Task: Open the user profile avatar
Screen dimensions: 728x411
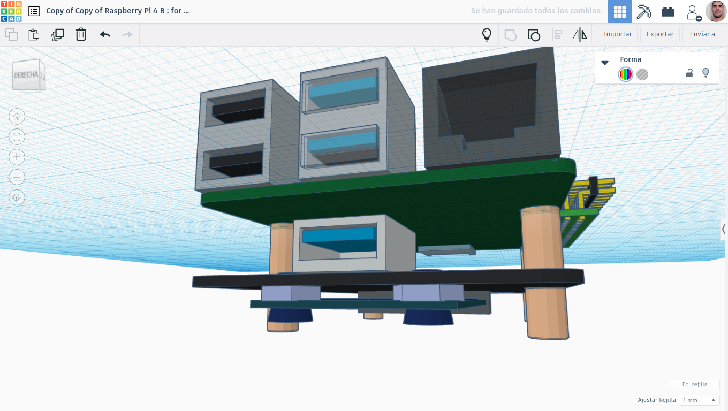Action: (x=716, y=11)
